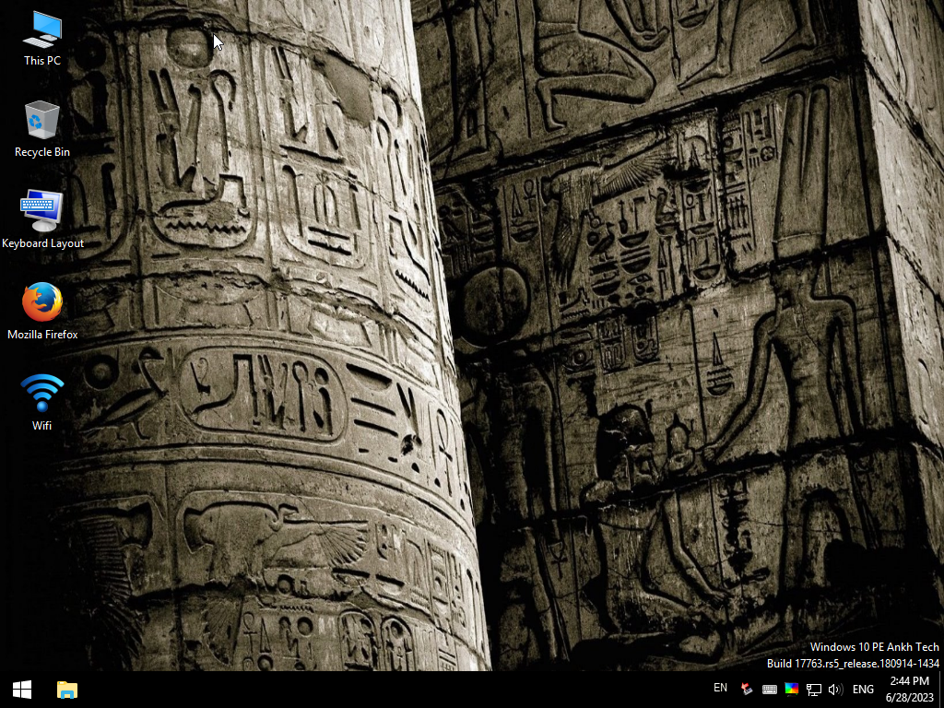The width and height of the screenshot is (944, 708).
Task: Select the Keyboard Layout shortcut
Action: (42, 219)
